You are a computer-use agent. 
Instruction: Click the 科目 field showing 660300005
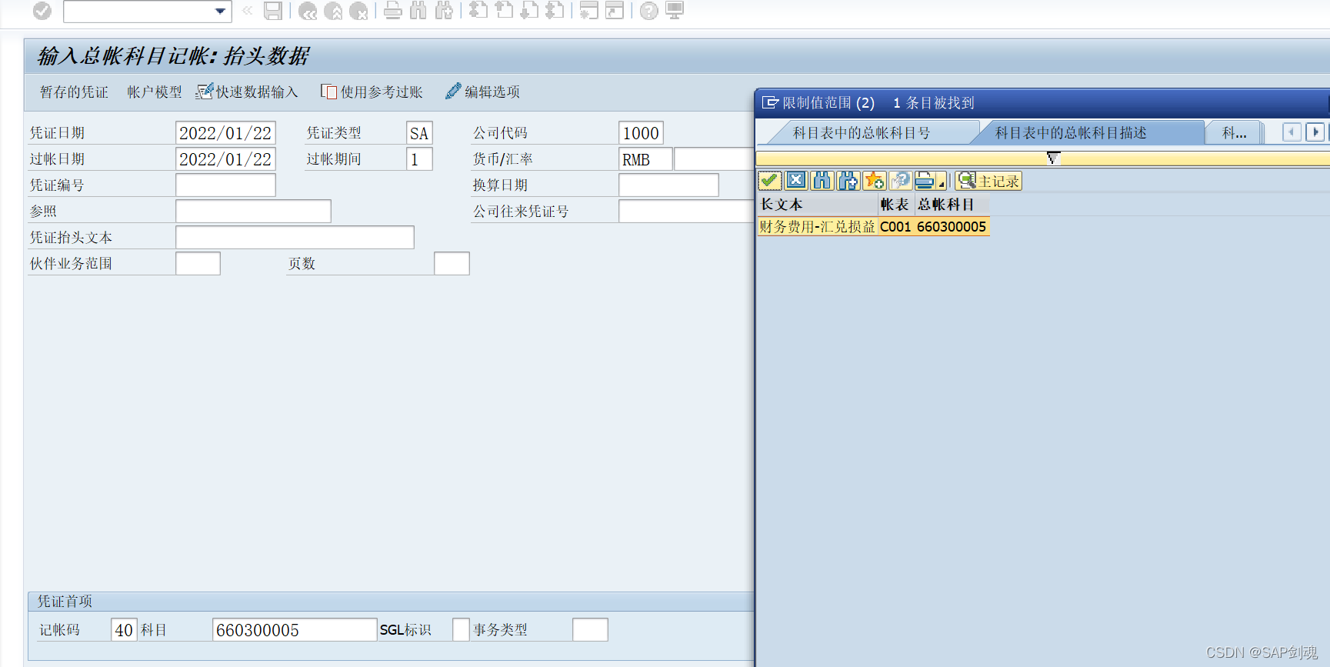pyautogui.click(x=295, y=630)
